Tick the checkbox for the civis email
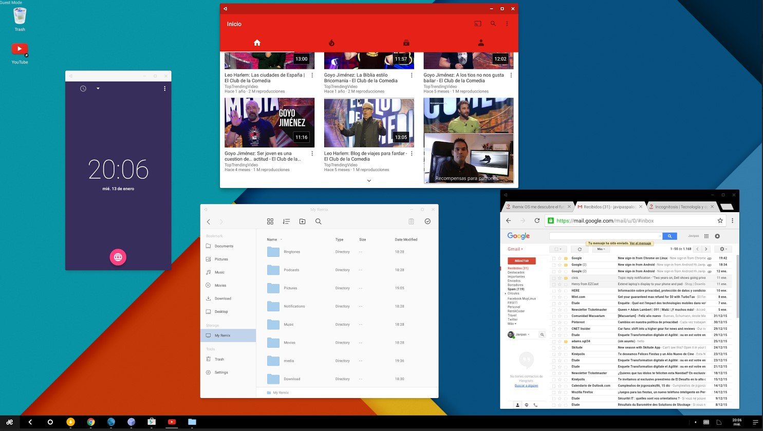This screenshot has height=431, width=763. [x=554, y=278]
